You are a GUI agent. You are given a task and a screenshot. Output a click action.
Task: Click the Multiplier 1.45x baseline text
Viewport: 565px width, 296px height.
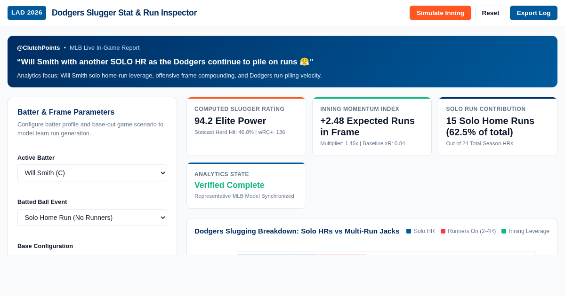point(363,143)
